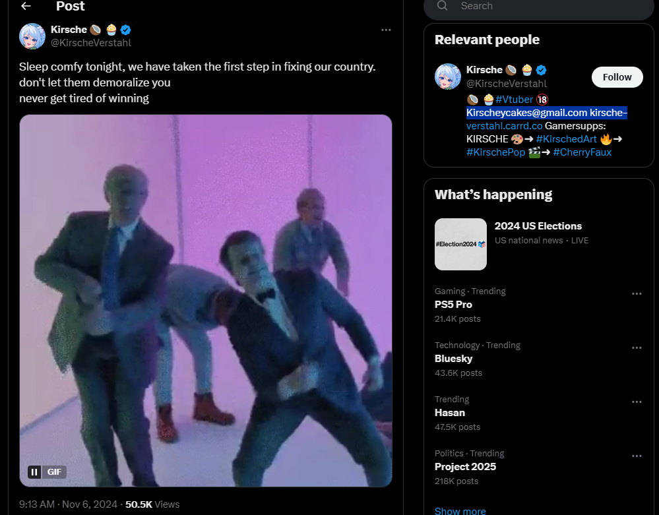Expand more options for Bluesky trend
The image size is (659, 515).
tap(637, 348)
